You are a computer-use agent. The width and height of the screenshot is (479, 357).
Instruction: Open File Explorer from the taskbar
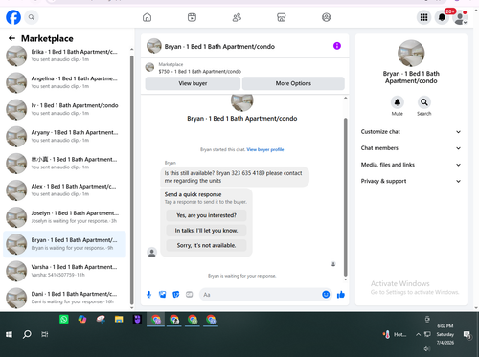pos(119,319)
